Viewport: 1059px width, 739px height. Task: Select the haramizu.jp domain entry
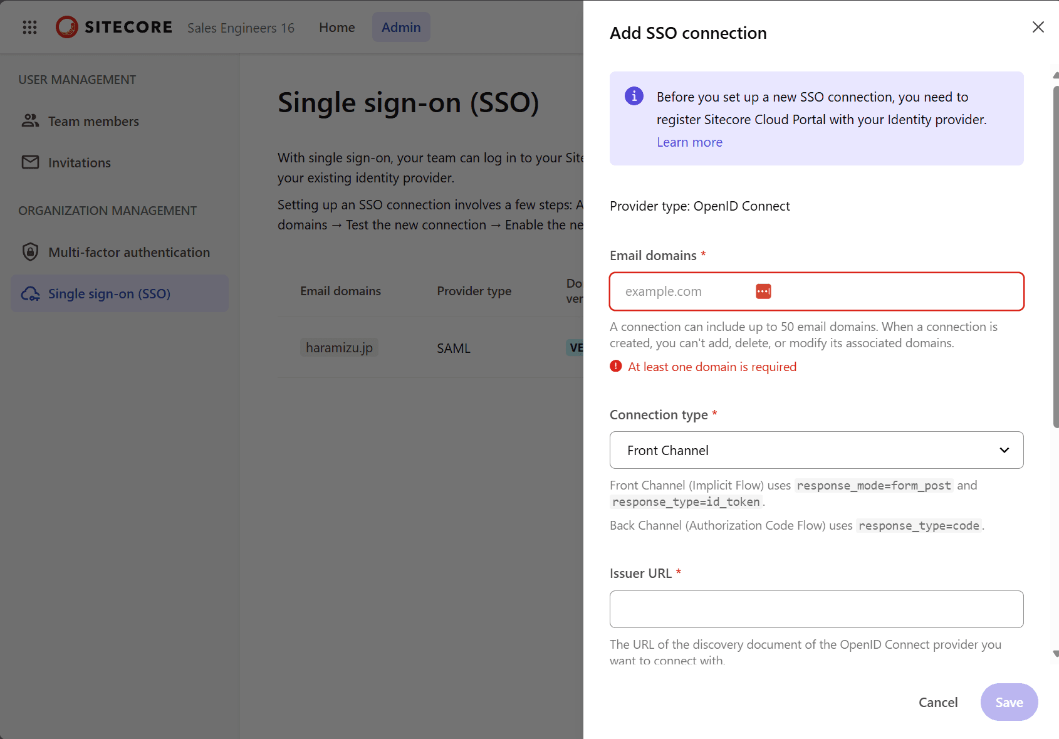[339, 348]
